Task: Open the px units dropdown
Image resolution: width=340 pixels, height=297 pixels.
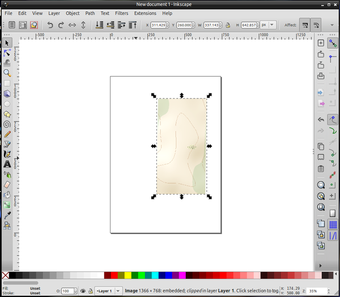Action: coord(268,25)
